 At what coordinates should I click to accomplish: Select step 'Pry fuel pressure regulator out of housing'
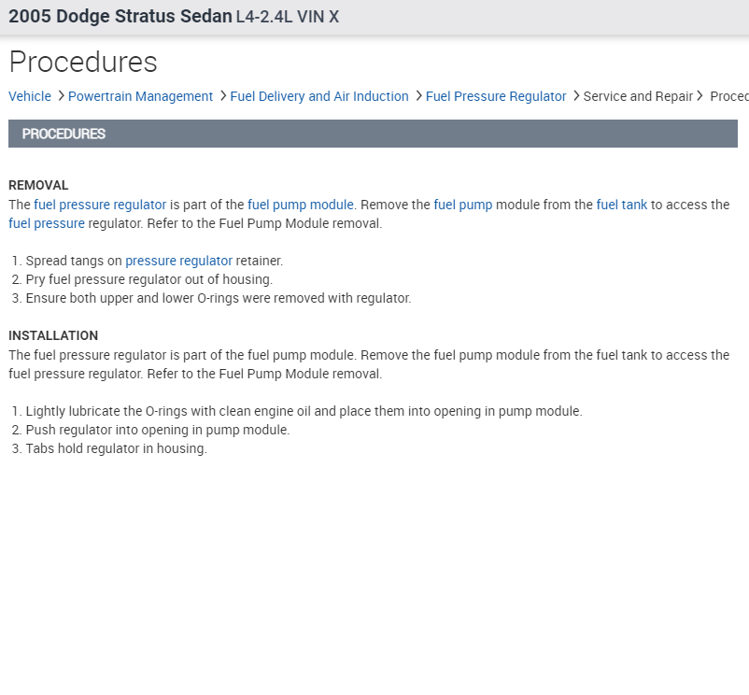(149, 279)
